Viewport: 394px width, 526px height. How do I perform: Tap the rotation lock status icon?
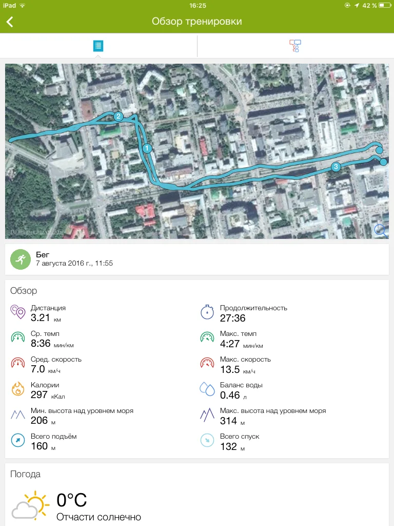[x=347, y=5]
